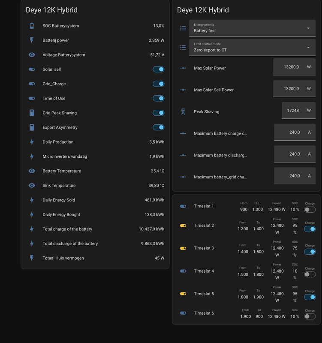Click the list icon beside Energy priority
This screenshot has width=322, height=343.
point(183,28)
